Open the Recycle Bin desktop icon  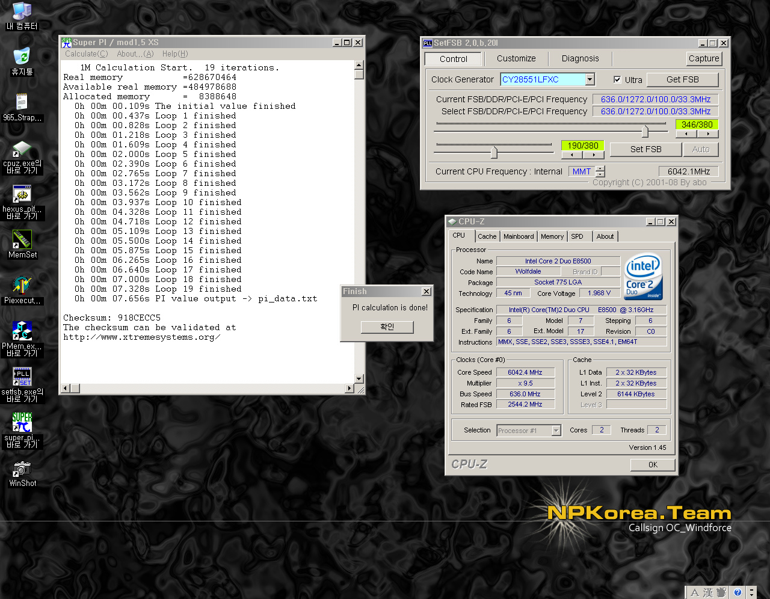click(22, 60)
